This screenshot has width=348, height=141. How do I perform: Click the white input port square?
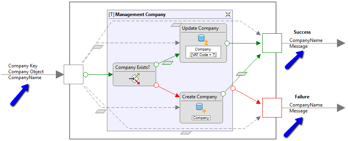click(x=74, y=74)
